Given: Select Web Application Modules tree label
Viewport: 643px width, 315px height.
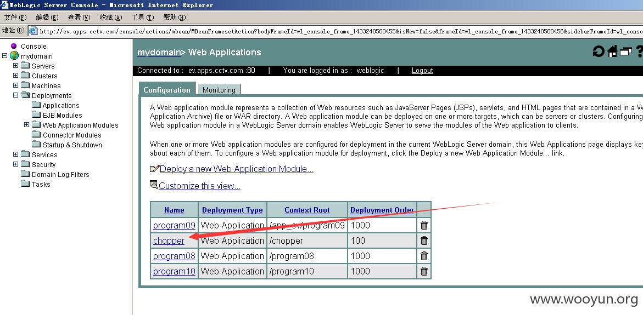Looking at the screenshot, I should (x=80, y=125).
